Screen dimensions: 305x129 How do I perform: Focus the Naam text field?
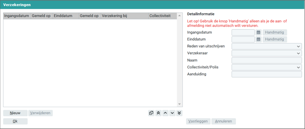click(x=266, y=60)
